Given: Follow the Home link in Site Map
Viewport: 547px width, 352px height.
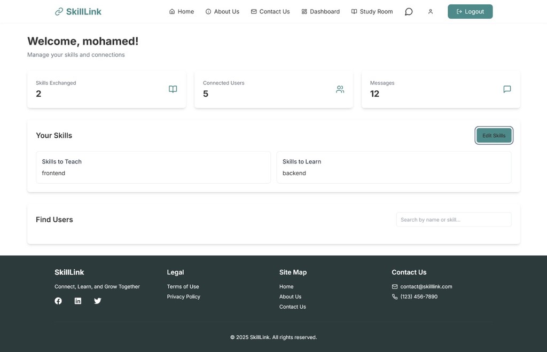Looking at the screenshot, I should pyautogui.click(x=286, y=286).
